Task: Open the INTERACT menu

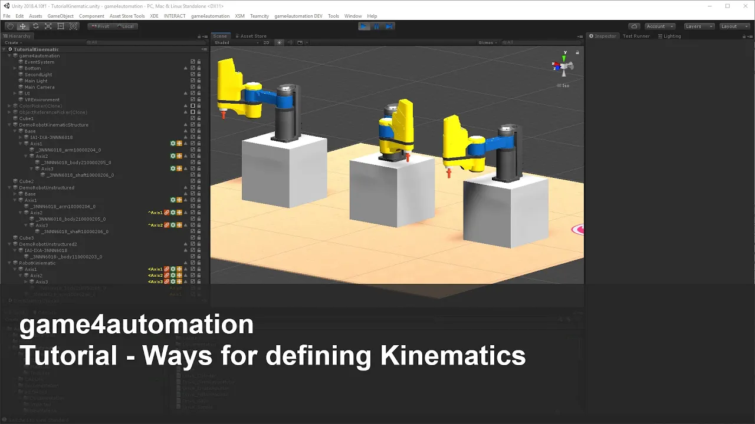Action: (175, 16)
